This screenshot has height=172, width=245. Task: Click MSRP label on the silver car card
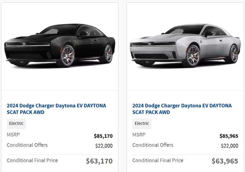coord(139,134)
